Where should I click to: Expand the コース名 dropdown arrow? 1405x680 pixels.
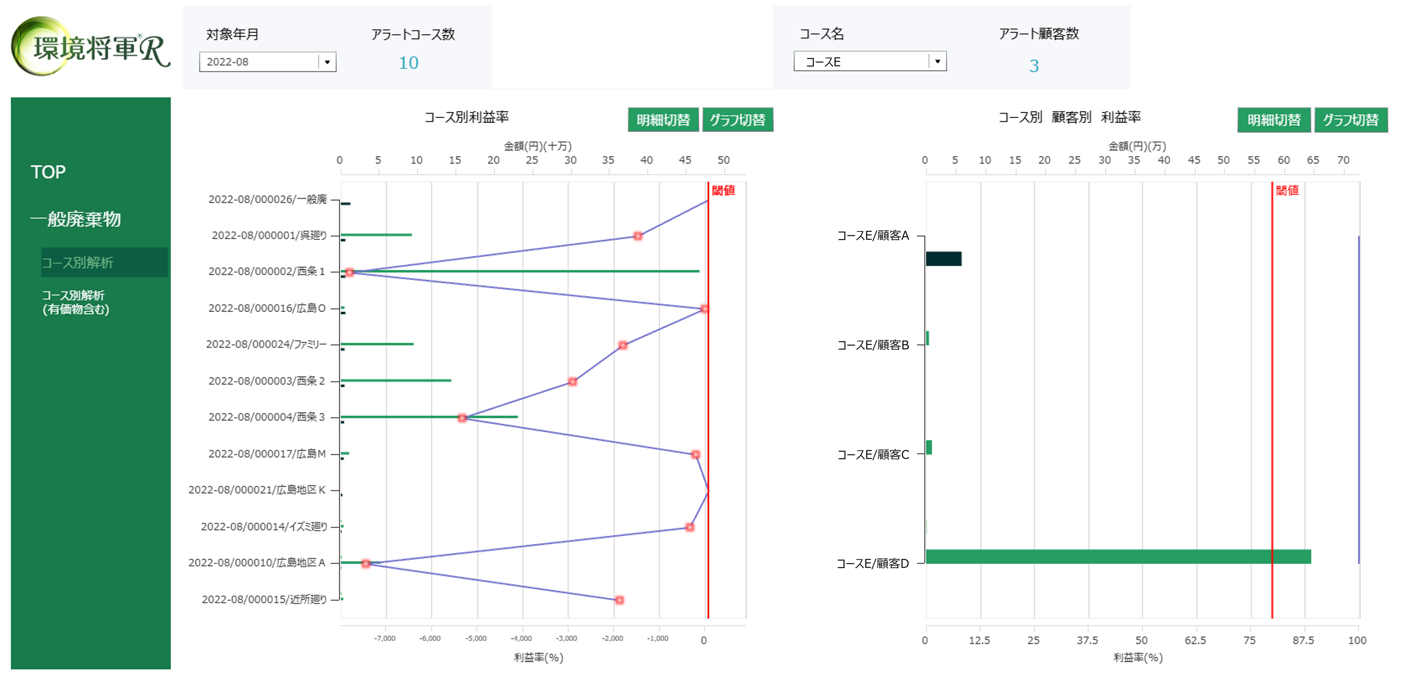point(937,61)
